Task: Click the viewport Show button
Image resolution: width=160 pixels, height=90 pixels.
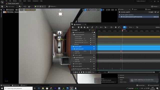Action: pos(21,10)
